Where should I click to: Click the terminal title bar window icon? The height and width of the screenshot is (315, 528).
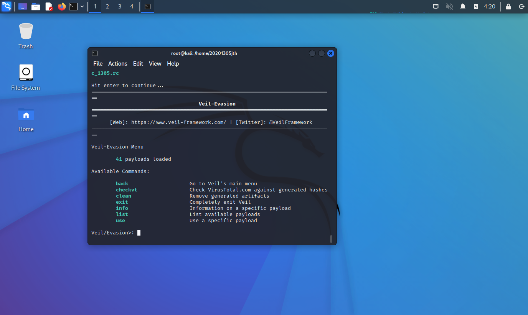(95, 53)
